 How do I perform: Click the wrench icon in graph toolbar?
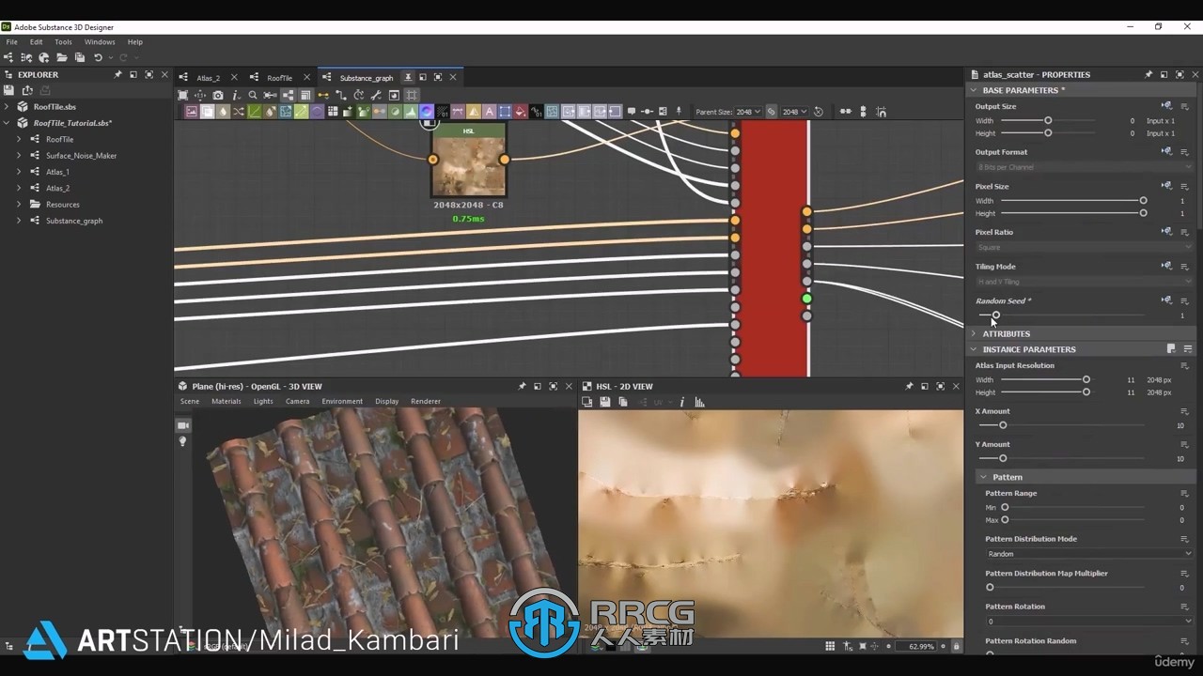coord(376,95)
